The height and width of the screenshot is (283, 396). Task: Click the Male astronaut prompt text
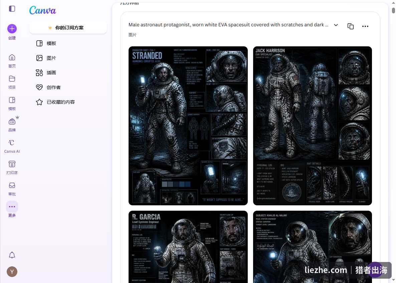click(228, 25)
